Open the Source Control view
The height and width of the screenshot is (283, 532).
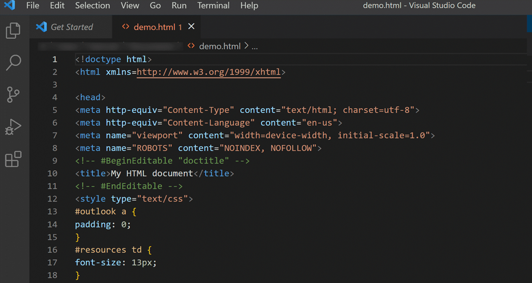coord(13,94)
